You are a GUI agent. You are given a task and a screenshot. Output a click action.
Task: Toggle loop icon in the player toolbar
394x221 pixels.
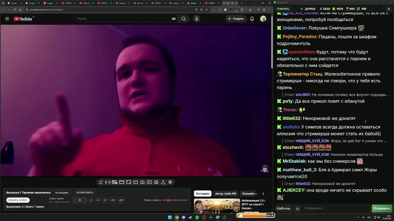pos(101,182)
